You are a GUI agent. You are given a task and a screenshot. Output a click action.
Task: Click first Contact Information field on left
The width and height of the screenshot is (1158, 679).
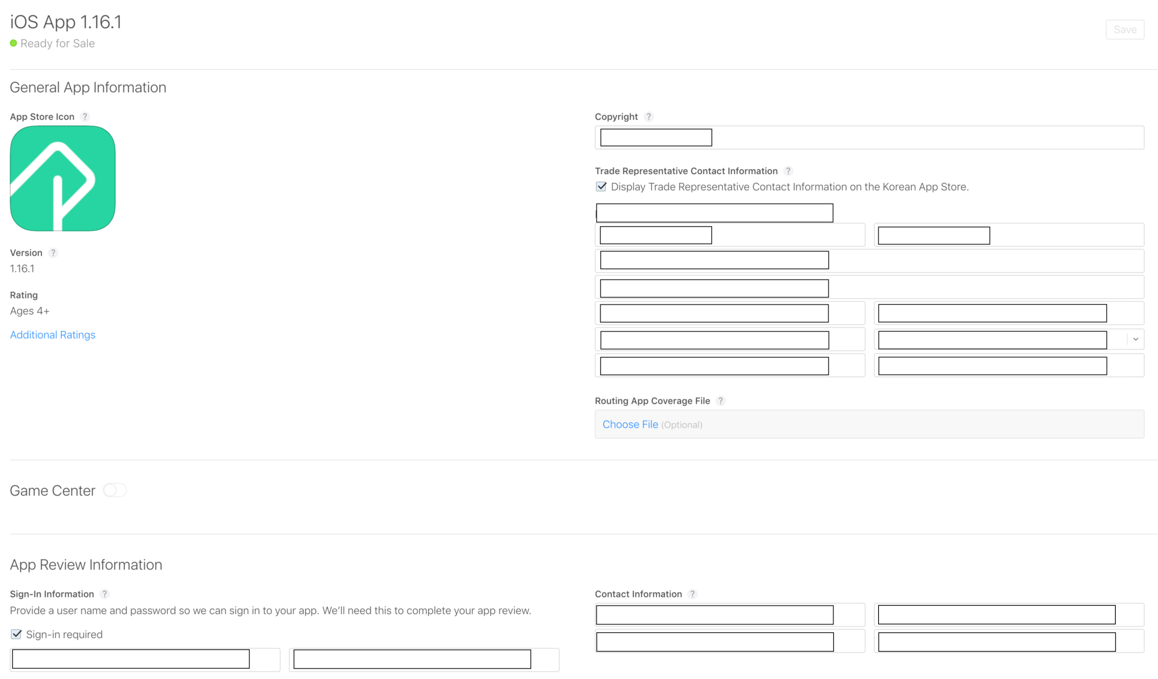(730, 615)
